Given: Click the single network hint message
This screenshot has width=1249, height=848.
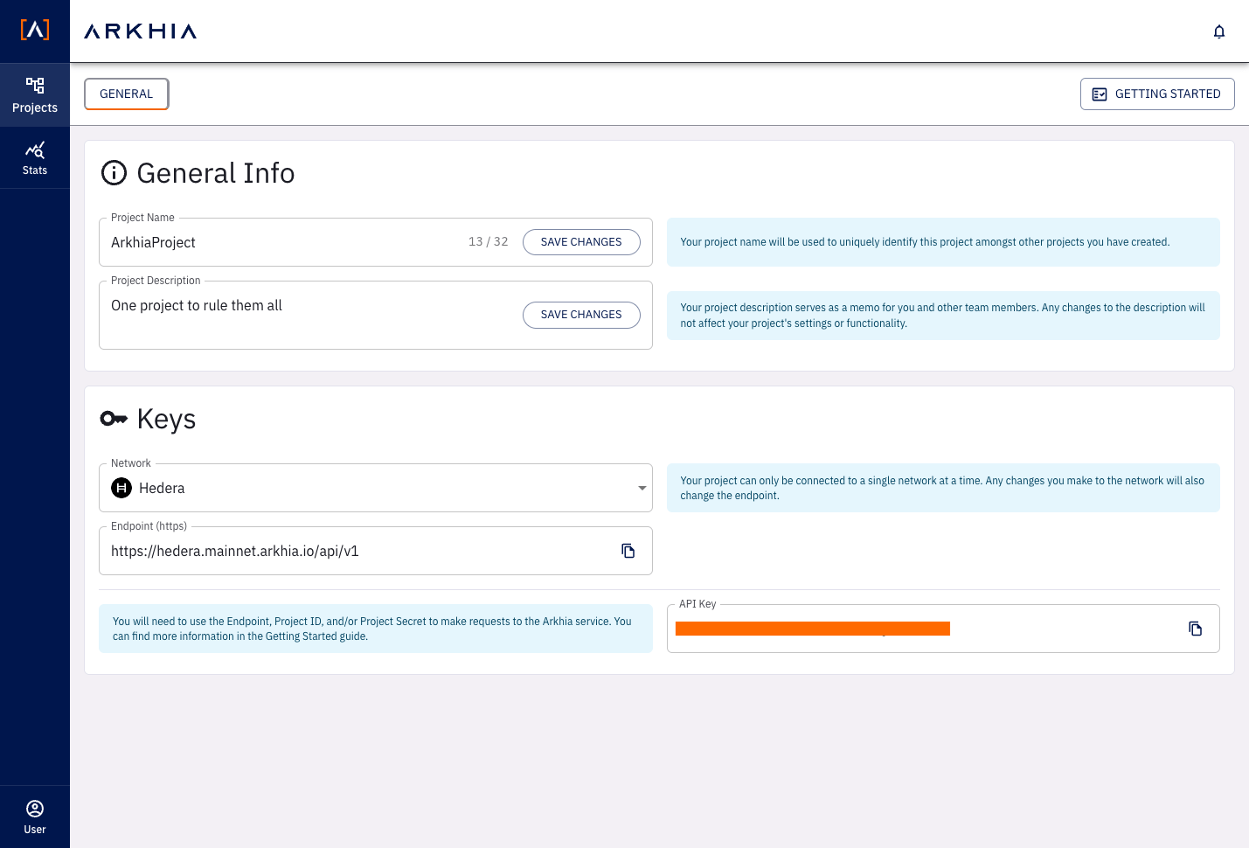Looking at the screenshot, I should (943, 488).
